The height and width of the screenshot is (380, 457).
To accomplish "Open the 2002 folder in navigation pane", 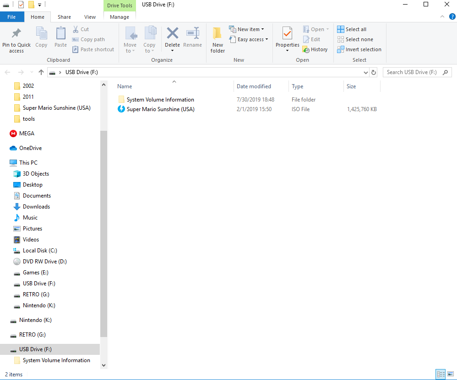I will [24, 86].
